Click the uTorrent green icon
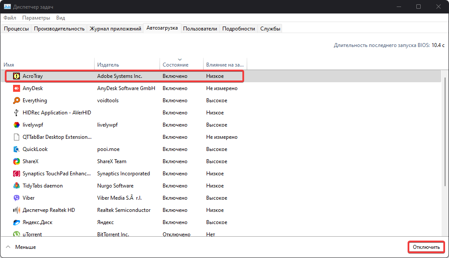The width and height of the screenshot is (449, 258). click(17, 234)
